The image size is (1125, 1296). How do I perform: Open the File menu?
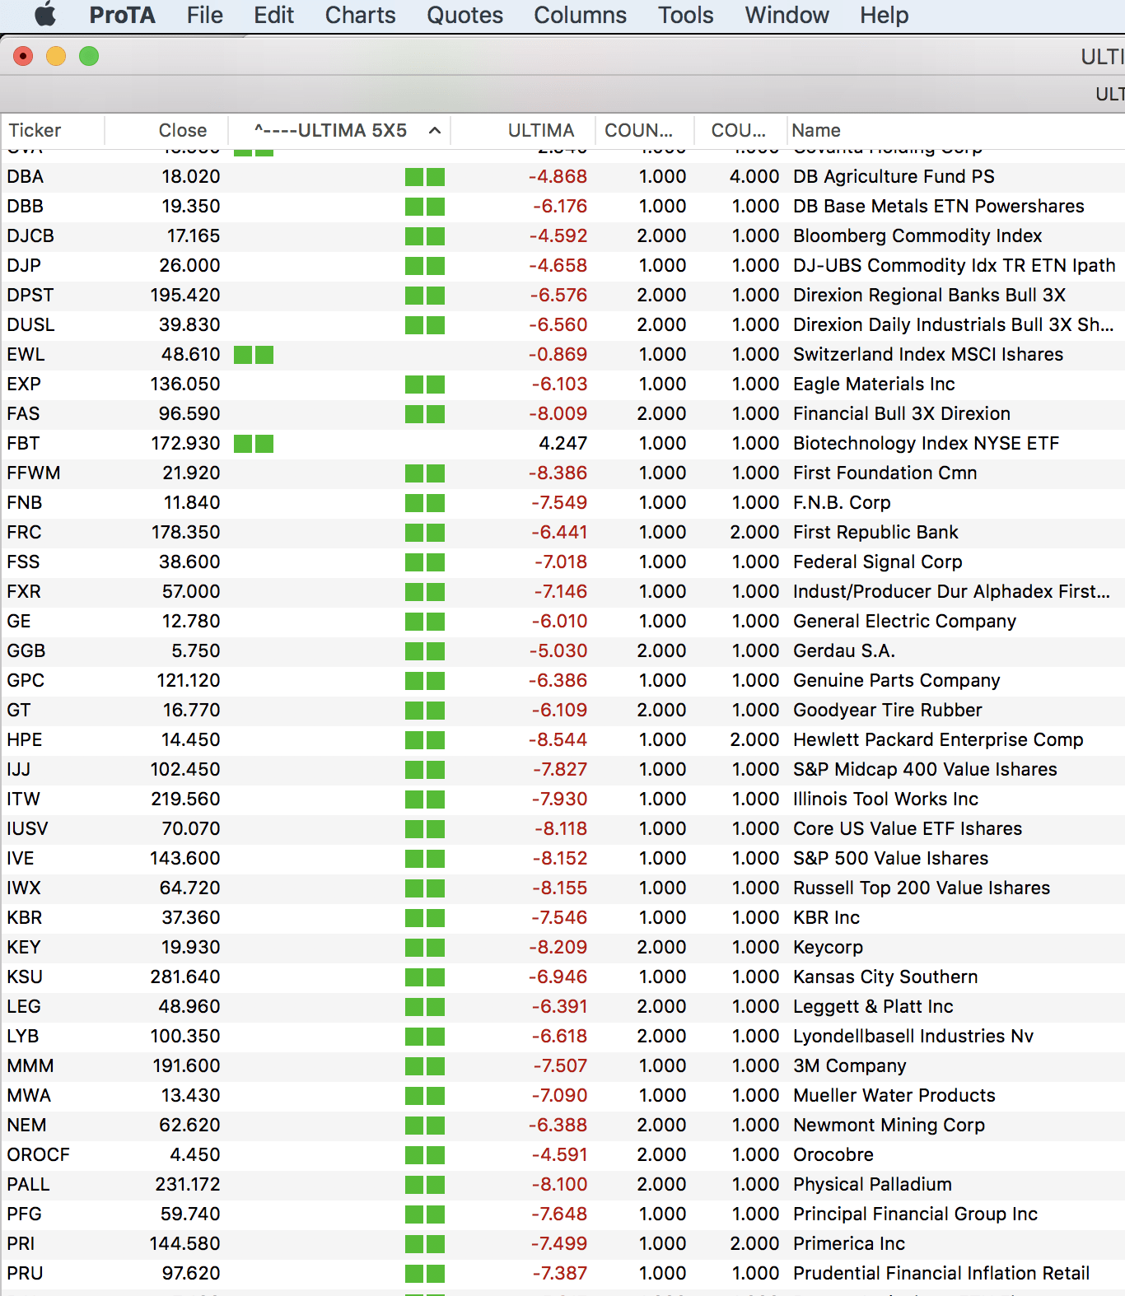[x=204, y=15]
